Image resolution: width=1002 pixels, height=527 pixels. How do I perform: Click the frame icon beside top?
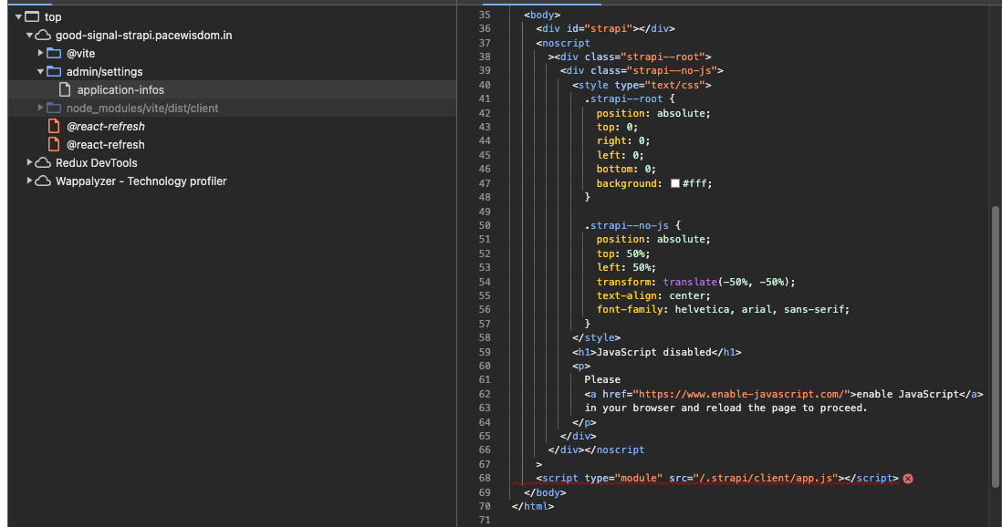click(32, 17)
